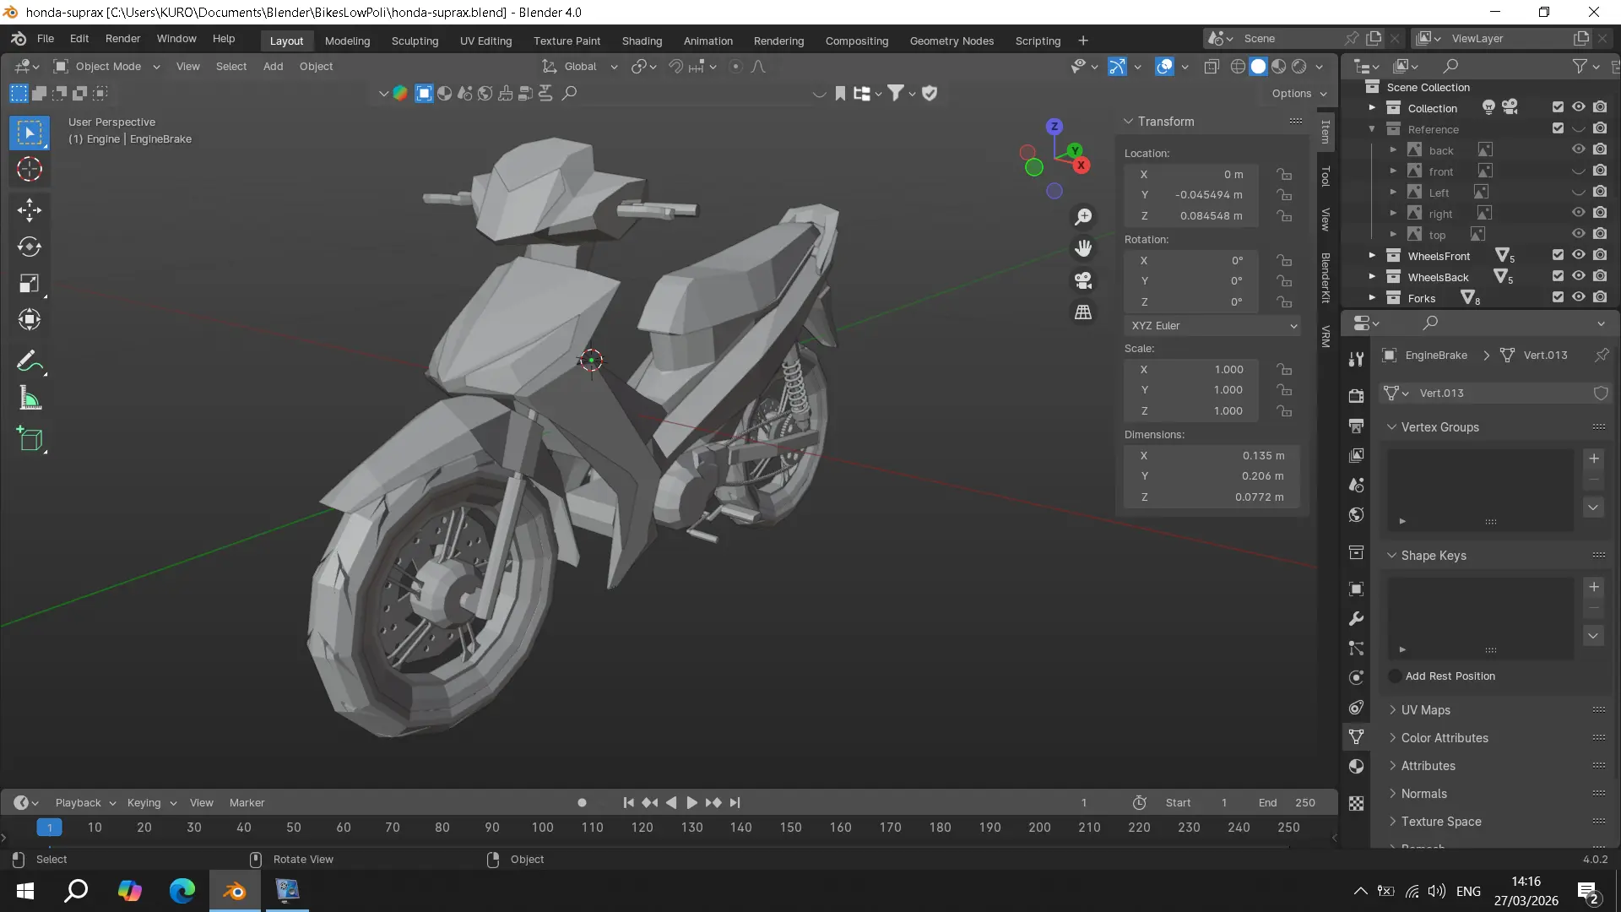Open XYZ Euler rotation mode dropdown
Viewport: 1621px width, 912px height.
(x=1212, y=326)
